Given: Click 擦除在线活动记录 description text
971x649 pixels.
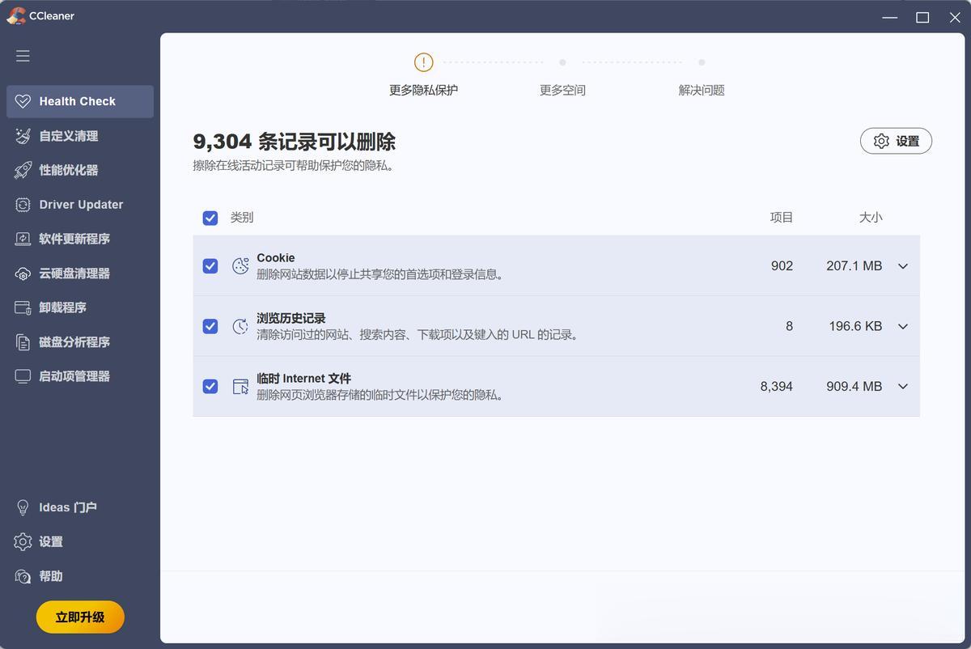Looking at the screenshot, I should [x=294, y=166].
